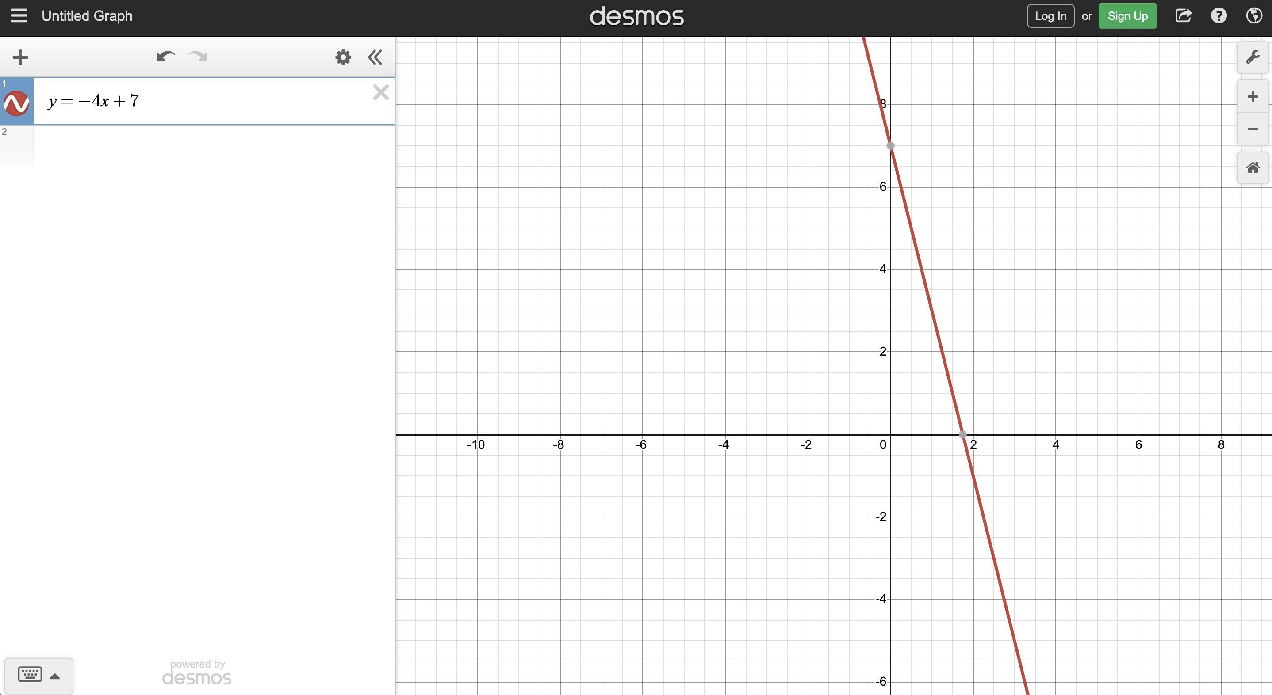Open the language globe menu
1272x695 pixels.
1254,16
